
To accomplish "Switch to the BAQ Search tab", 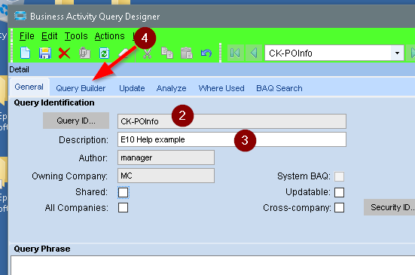I will [279, 88].
